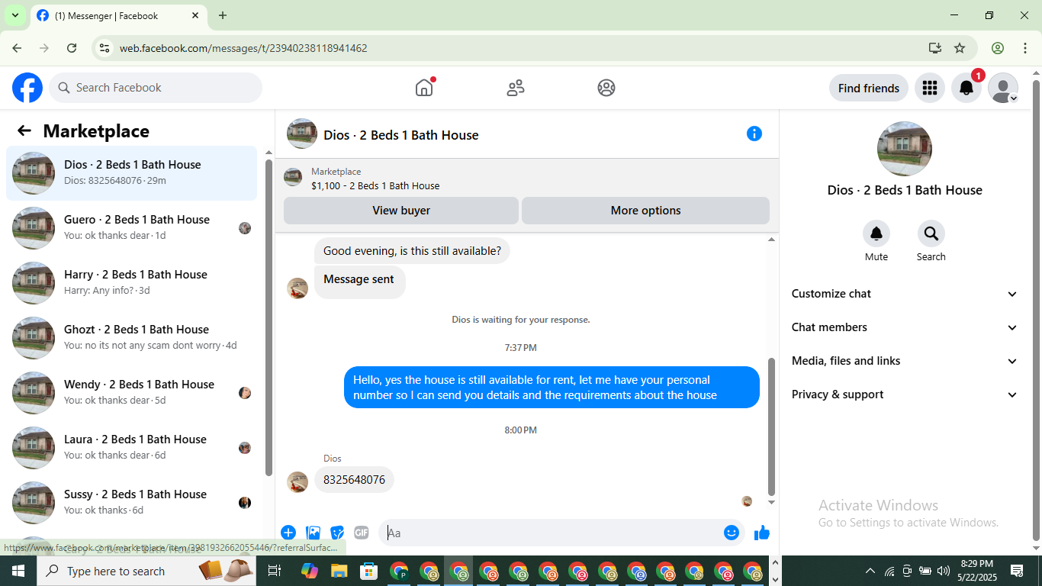Open the Ghozt conversation
This screenshot has width=1042, height=586.
132,338
